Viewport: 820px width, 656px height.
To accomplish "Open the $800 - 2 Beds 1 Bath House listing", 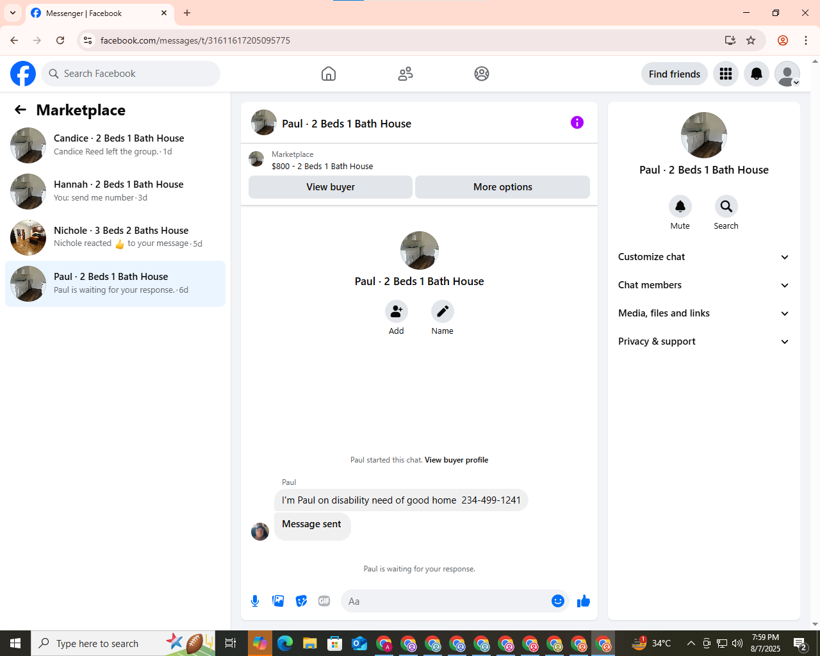I will (x=322, y=166).
